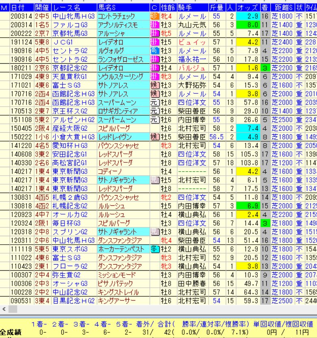Click weight cell 56.5
This screenshot has width=317, height=338.
click(x=216, y=137)
